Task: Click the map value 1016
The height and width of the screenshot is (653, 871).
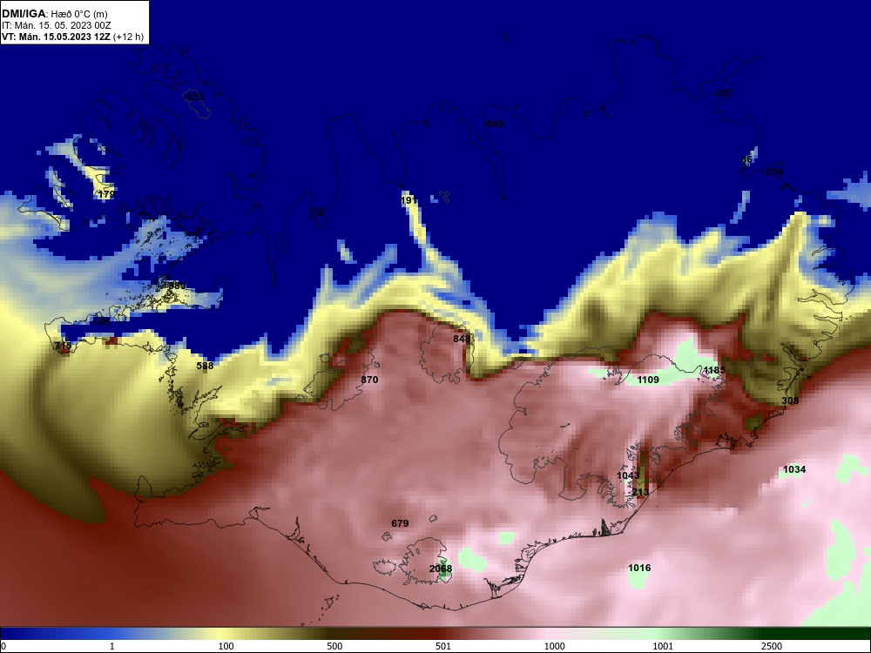Action: point(639,568)
